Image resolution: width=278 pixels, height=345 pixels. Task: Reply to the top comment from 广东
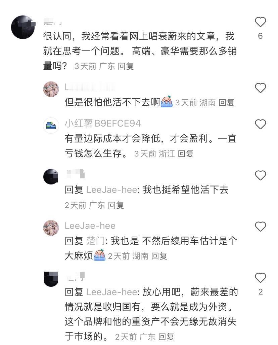pos(126,66)
